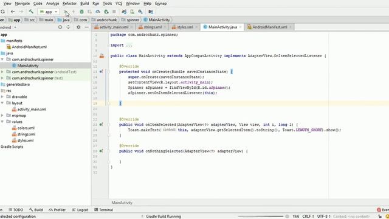The width and height of the screenshot is (389, 219).
Task: Click the Profile app gauge icon
Action: coord(98,12)
